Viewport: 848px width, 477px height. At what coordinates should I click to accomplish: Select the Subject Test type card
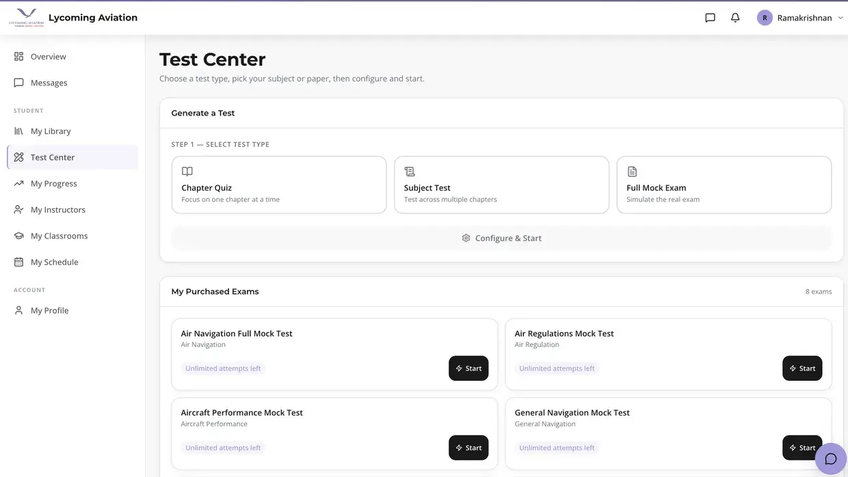(501, 185)
